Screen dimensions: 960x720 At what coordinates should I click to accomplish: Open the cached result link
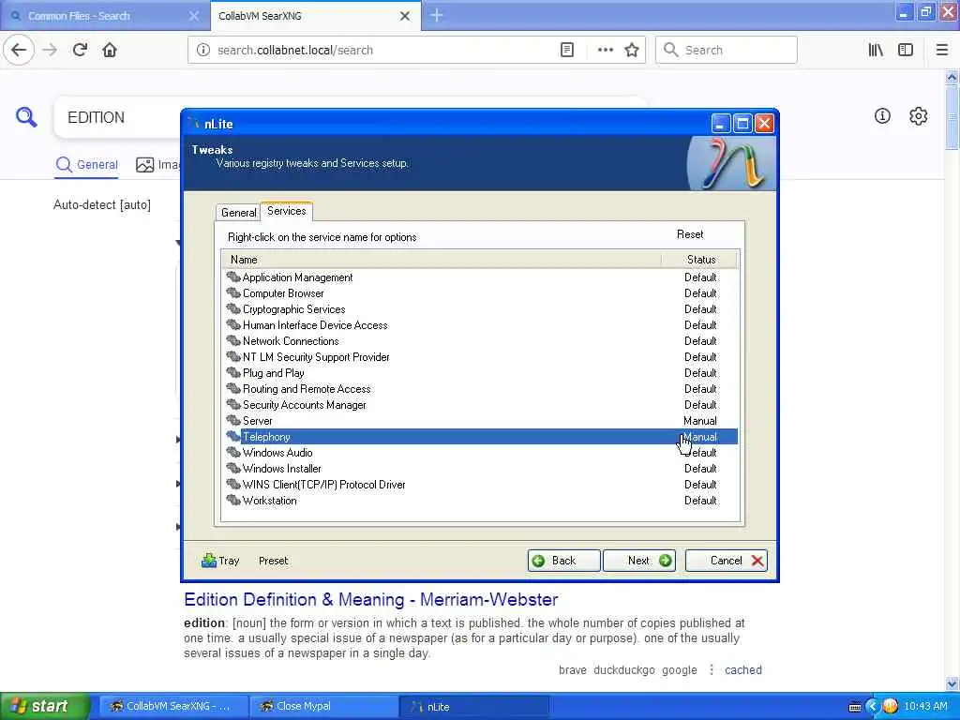click(x=743, y=669)
